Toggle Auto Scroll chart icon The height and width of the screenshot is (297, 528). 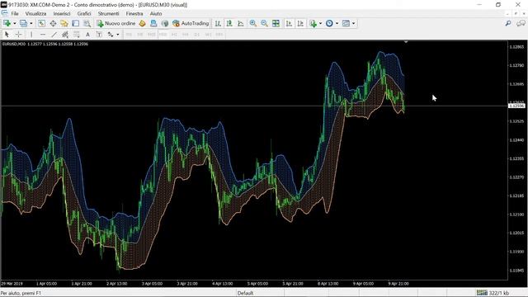(289, 23)
